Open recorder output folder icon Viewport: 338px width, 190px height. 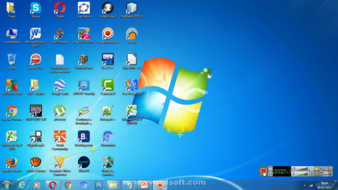(x=316, y=169)
